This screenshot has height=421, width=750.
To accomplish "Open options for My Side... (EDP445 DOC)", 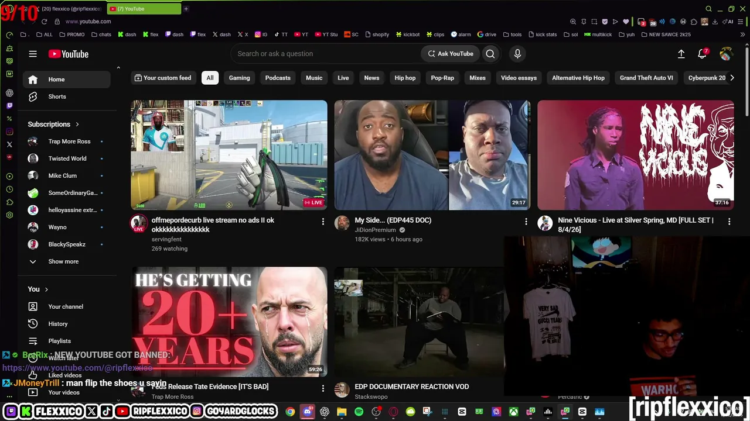I will point(526,222).
